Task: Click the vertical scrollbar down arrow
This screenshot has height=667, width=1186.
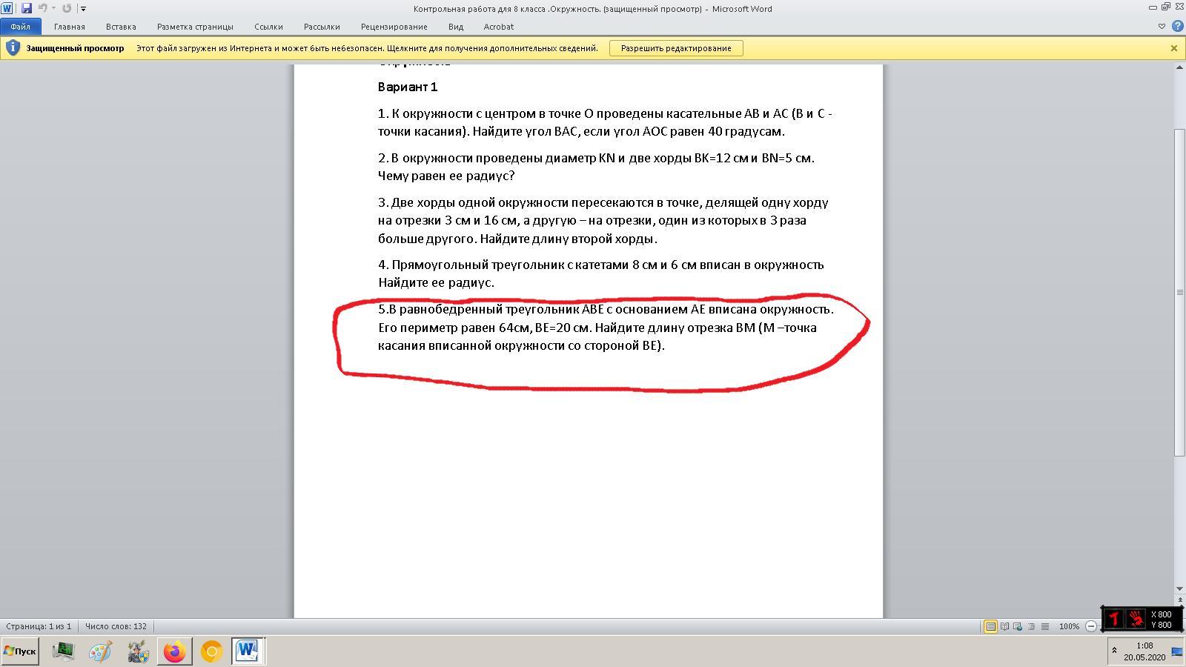Action: coord(1179,589)
